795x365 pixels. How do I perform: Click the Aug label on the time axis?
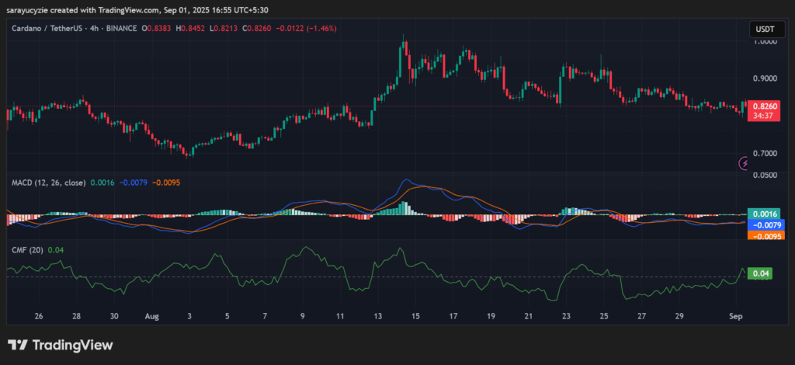click(x=152, y=317)
